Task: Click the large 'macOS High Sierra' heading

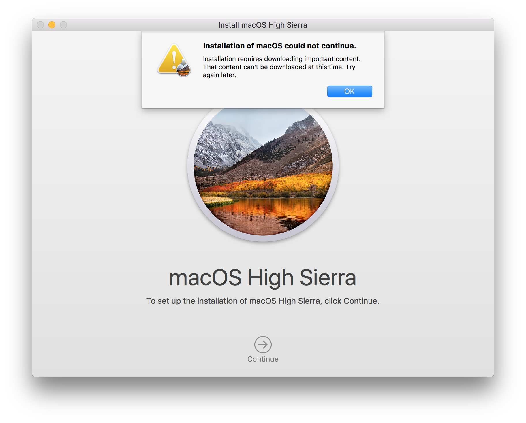Action: click(263, 277)
